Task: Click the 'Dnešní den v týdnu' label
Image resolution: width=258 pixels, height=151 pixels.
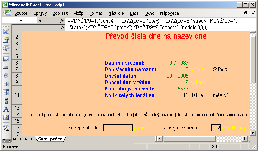Action: pyautogui.click(x=127, y=82)
